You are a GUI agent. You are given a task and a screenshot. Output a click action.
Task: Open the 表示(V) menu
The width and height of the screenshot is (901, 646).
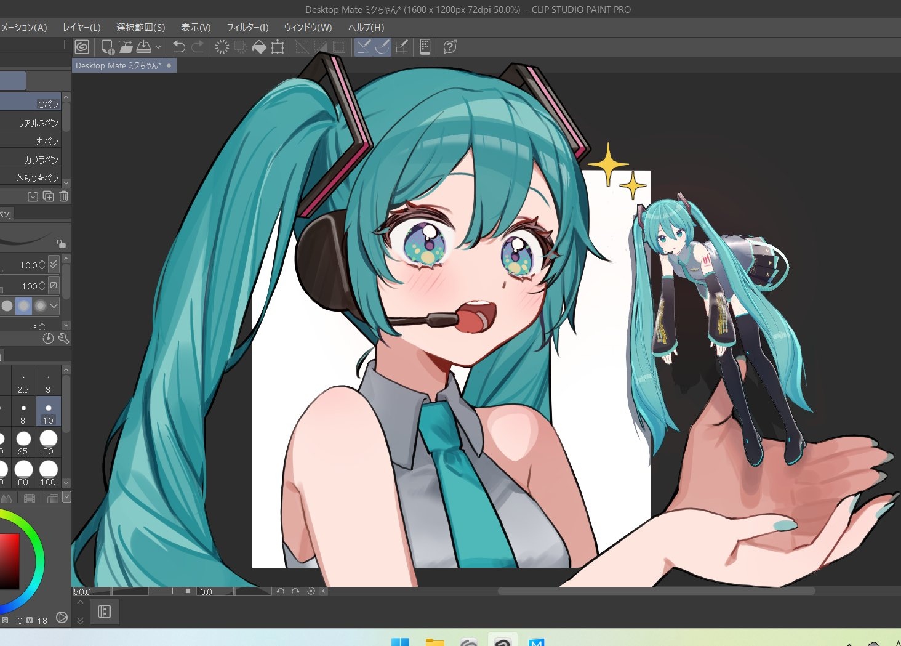[196, 27]
